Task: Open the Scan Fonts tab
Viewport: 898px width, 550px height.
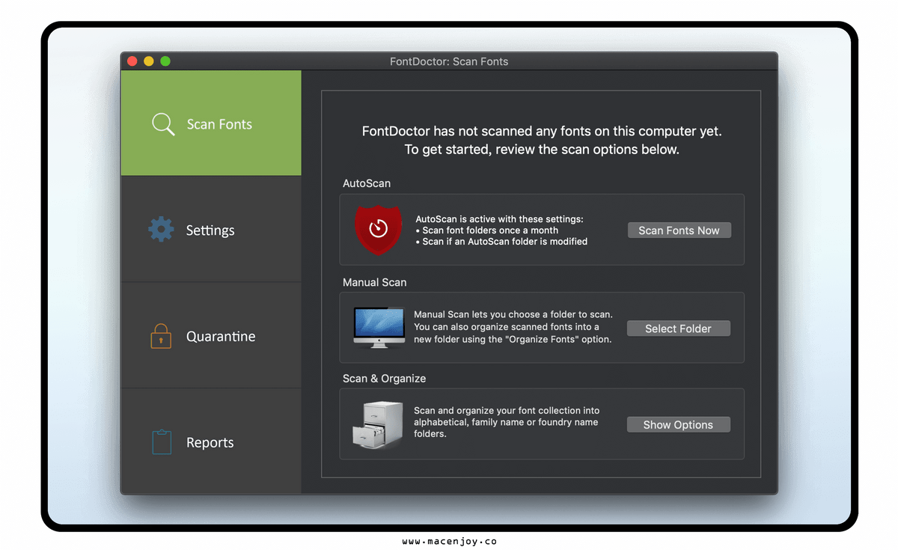Action: pos(211,123)
